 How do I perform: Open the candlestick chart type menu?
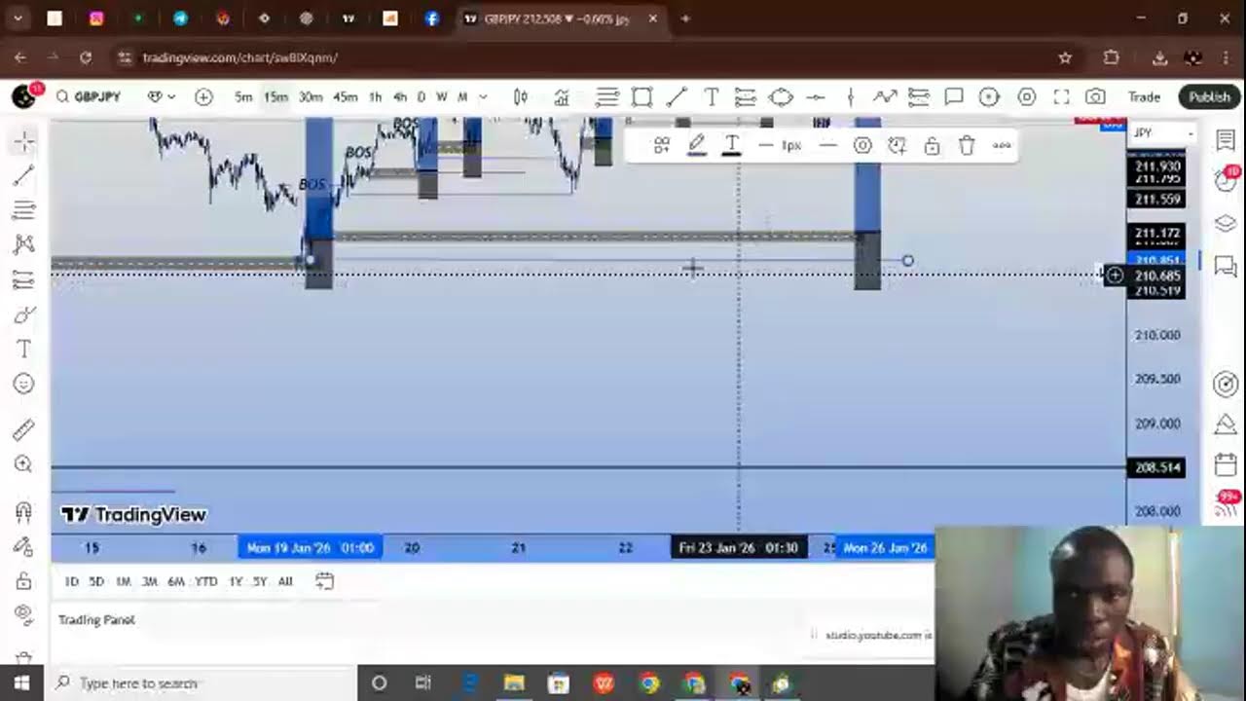(x=521, y=97)
